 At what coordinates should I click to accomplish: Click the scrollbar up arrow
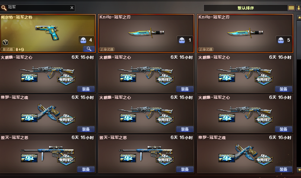pyautogui.click(x=299, y=17)
